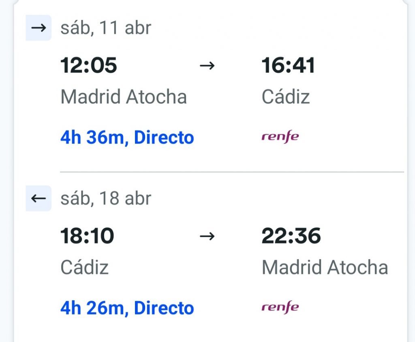
Task: Open the 4h 36m, Directo details
Action: tap(127, 138)
